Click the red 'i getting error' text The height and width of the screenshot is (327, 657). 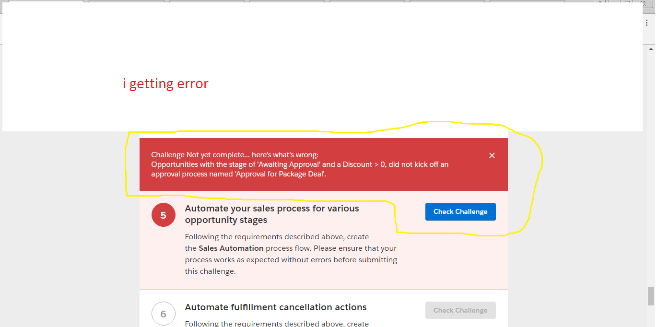pyautogui.click(x=165, y=84)
